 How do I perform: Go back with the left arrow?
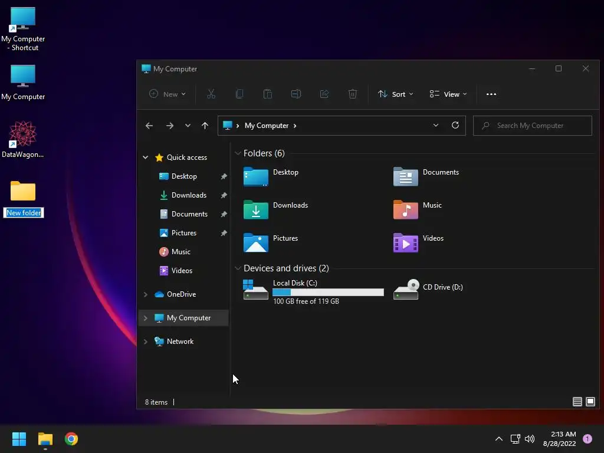click(149, 126)
